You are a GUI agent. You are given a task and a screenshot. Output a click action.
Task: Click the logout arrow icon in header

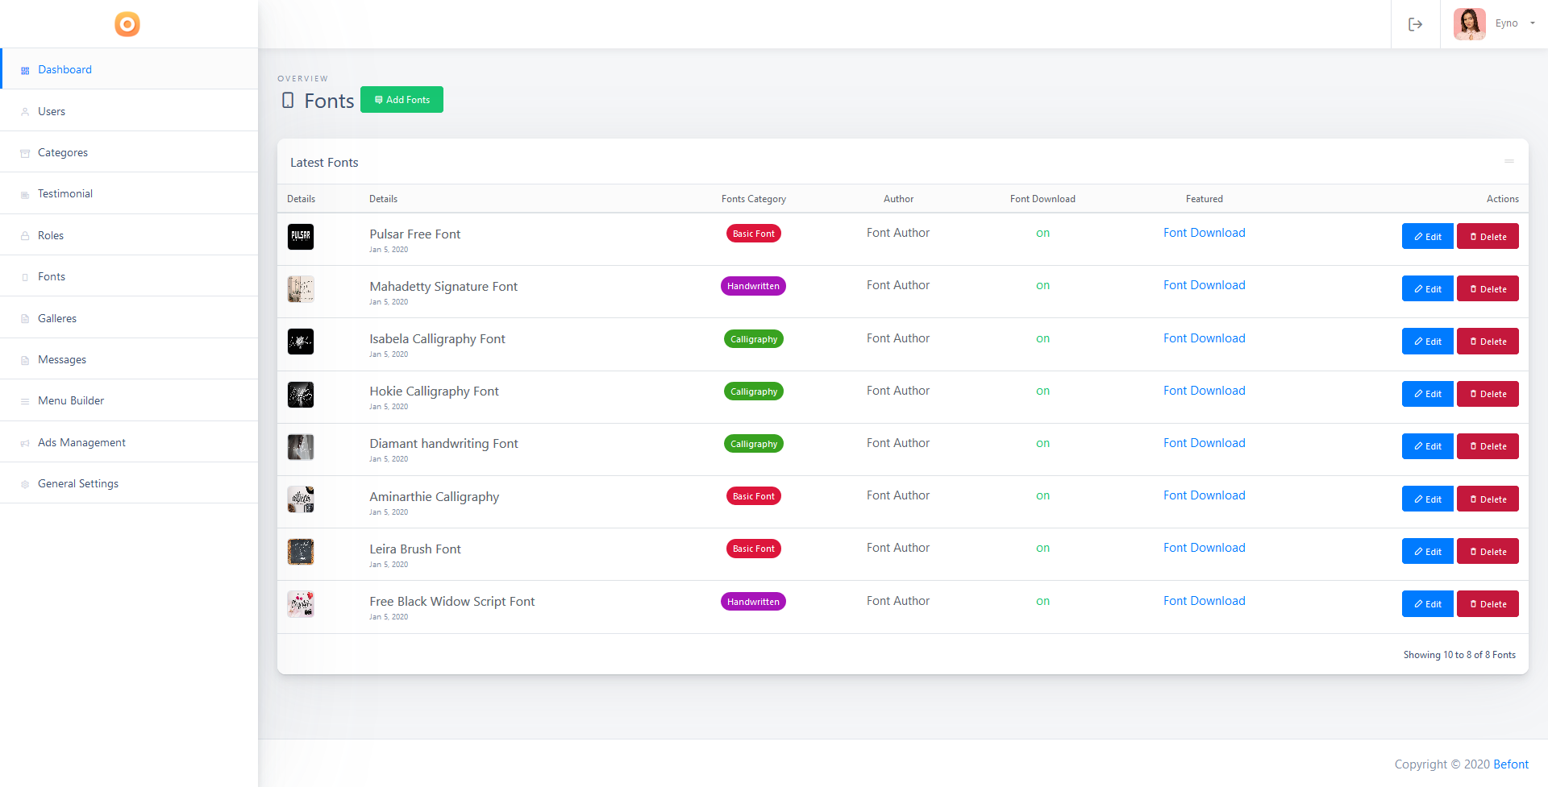pyautogui.click(x=1415, y=24)
